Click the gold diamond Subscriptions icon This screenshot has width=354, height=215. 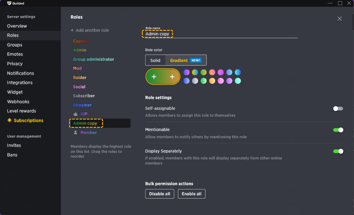(x=9, y=120)
